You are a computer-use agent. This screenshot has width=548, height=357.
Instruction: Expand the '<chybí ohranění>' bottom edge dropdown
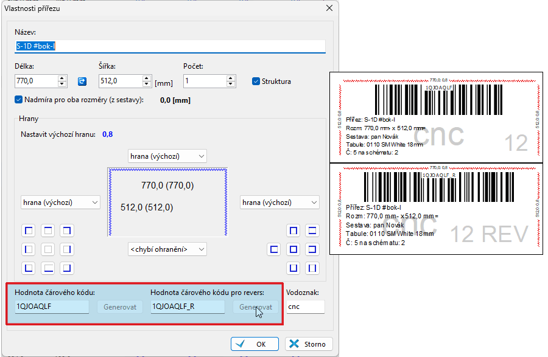168,249
